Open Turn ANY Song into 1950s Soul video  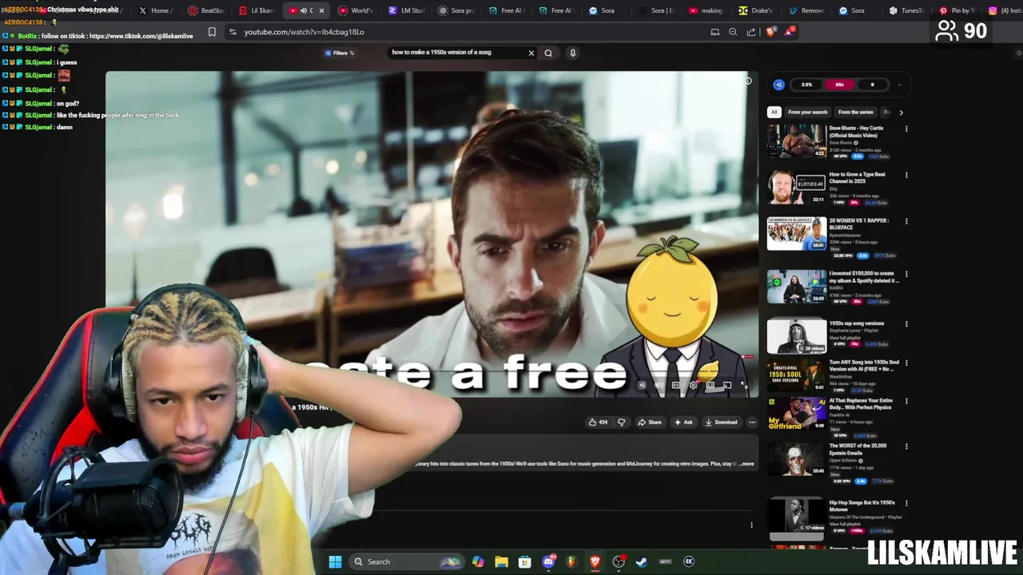[864, 365]
